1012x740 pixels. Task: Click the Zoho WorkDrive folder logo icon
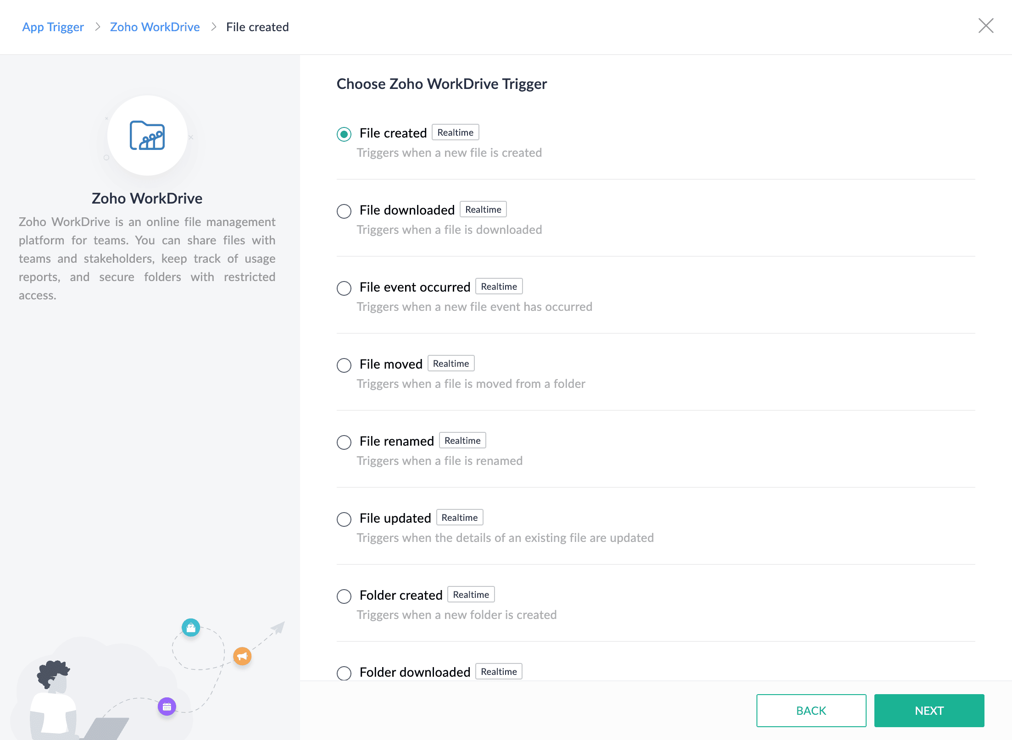147,136
